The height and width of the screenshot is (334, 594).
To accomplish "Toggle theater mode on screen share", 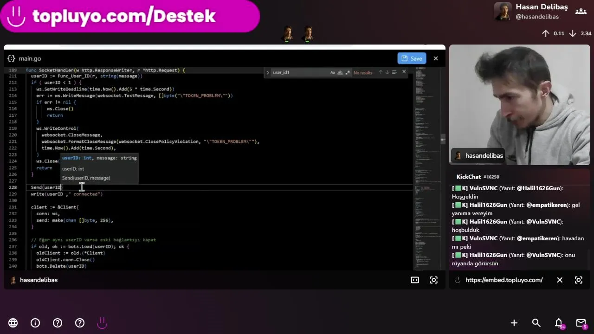I will 415,280.
